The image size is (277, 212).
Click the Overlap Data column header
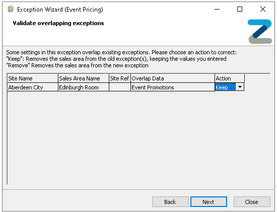(173, 78)
